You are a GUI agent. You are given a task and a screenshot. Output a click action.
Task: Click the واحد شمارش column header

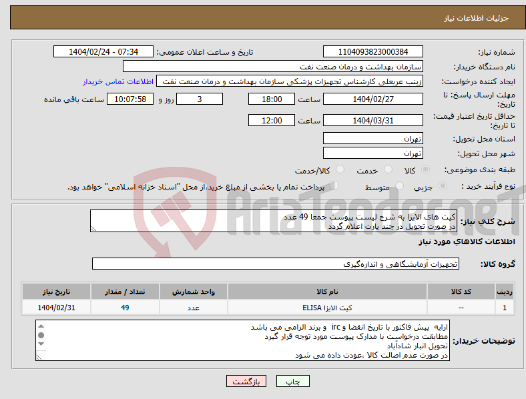click(194, 292)
